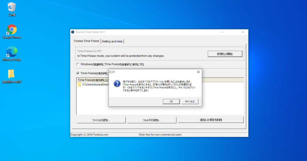Minimize the Toolwiz Time Freeze window

click(222, 32)
